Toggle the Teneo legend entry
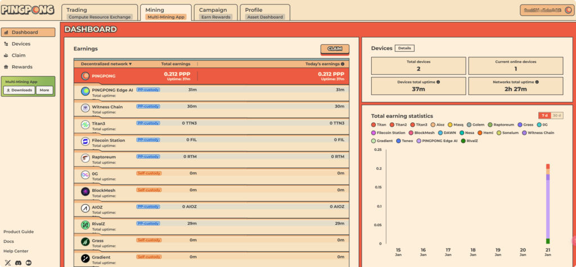 [x=404, y=141]
